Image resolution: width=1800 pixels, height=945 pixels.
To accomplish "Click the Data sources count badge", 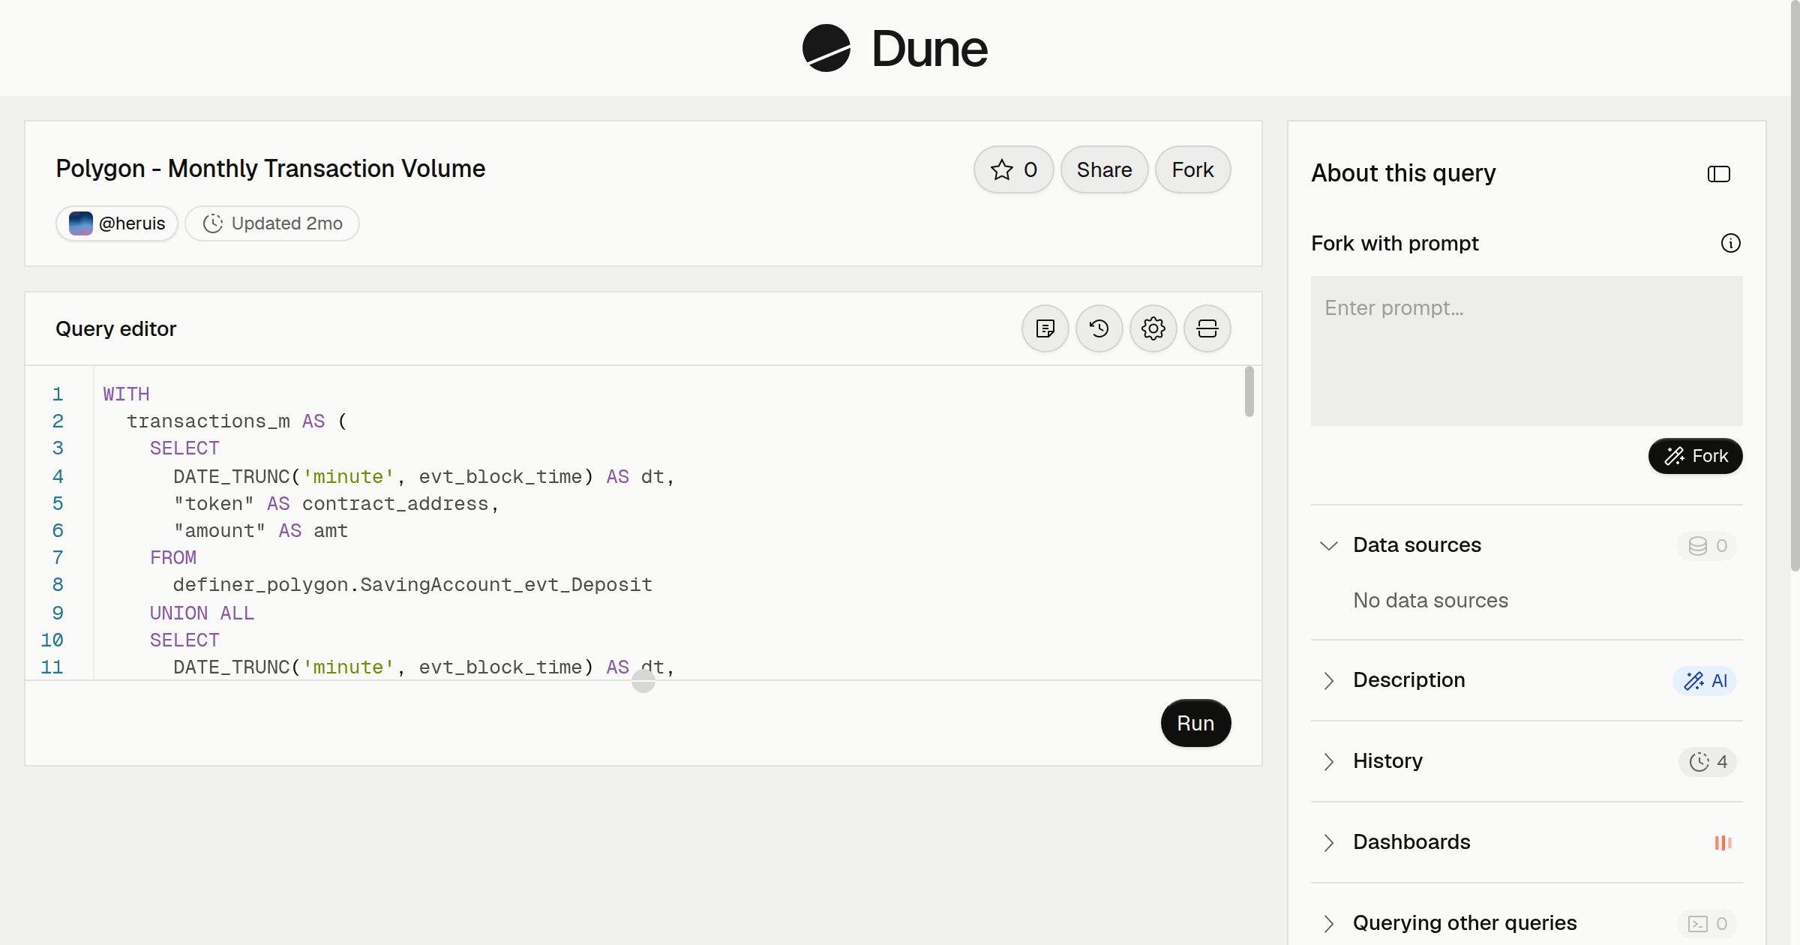I will point(1707,546).
